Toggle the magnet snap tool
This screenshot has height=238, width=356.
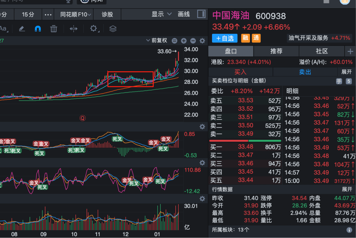[38, 29]
